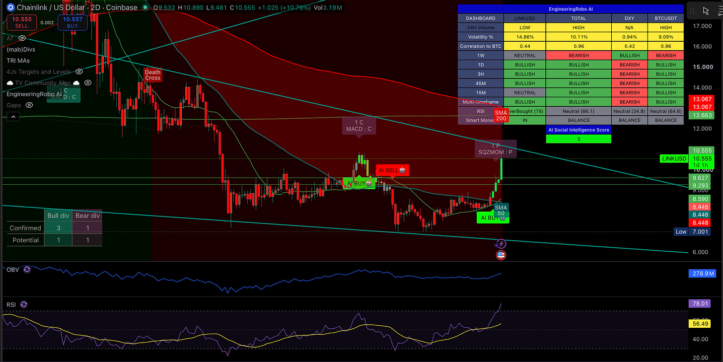Viewport: 723px width, 362px height.
Task: Select the arrow cursor tool
Action: (x=706, y=10)
